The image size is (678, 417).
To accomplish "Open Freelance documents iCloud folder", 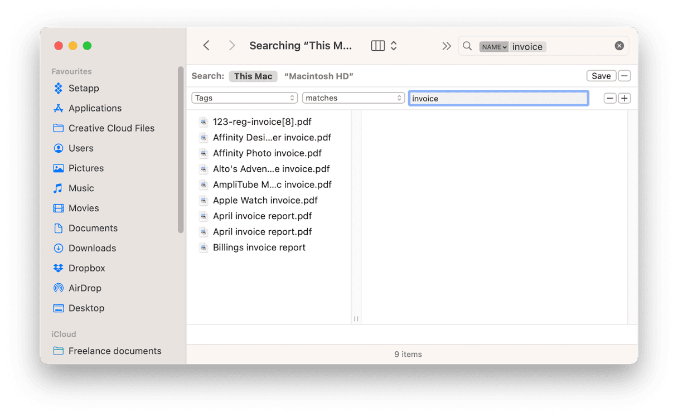I will [115, 351].
